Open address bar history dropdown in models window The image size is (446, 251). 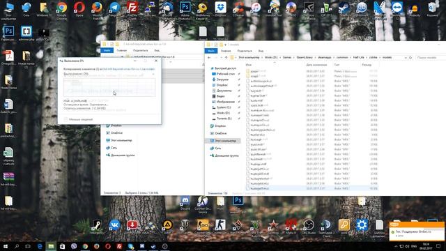pyautogui.click(x=406, y=58)
